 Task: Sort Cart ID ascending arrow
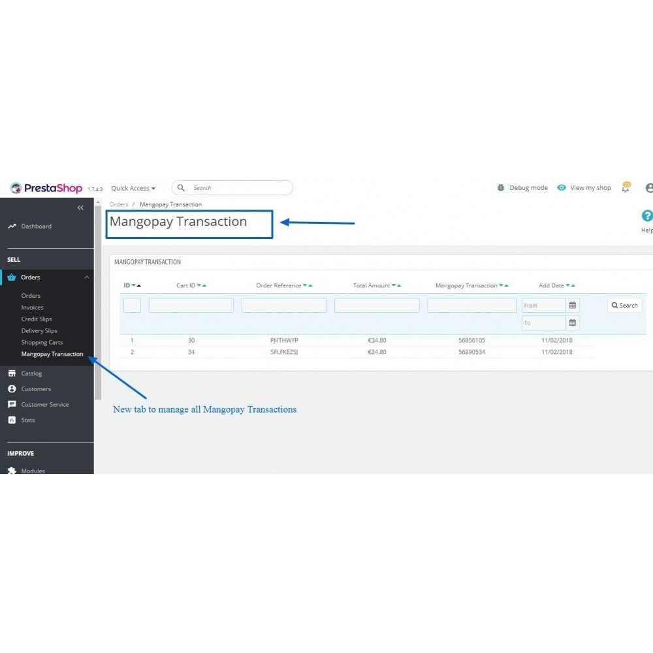click(204, 286)
